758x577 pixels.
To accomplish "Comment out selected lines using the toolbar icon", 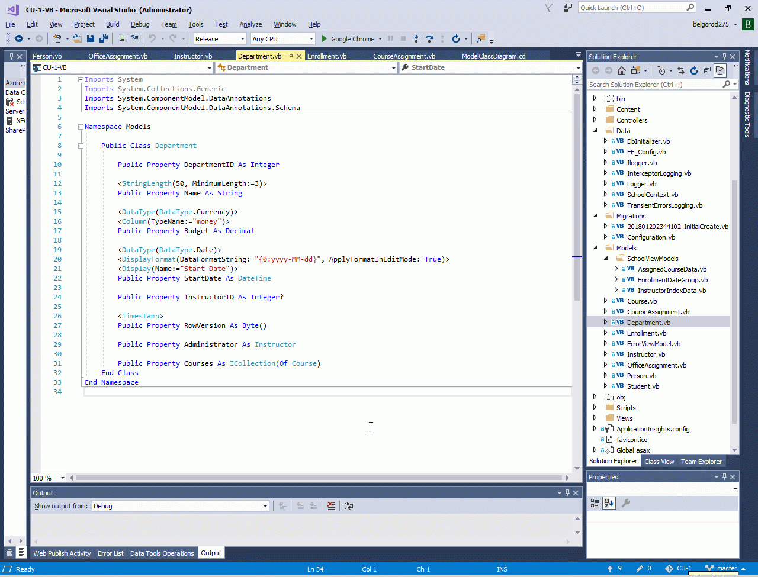I will click(x=121, y=39).
